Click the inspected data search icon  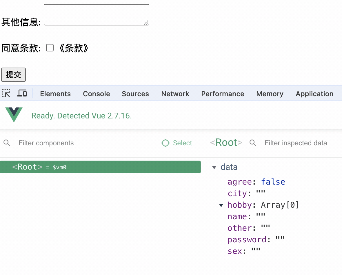(253, 143)
